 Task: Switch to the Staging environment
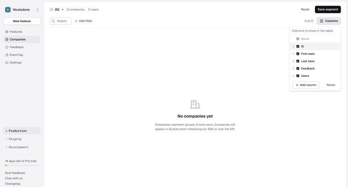click(x=15, y=139)
